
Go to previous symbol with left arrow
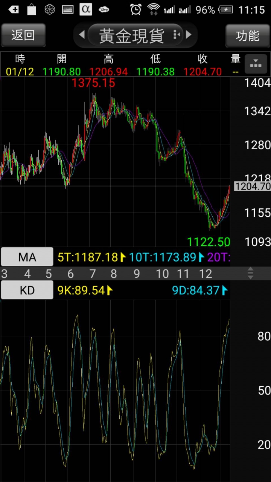coord(82,35)
